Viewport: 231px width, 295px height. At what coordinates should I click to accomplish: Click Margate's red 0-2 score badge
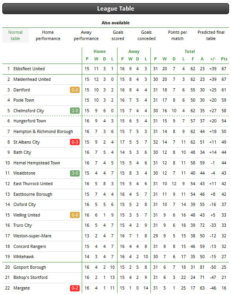click(x=75, y=288)
